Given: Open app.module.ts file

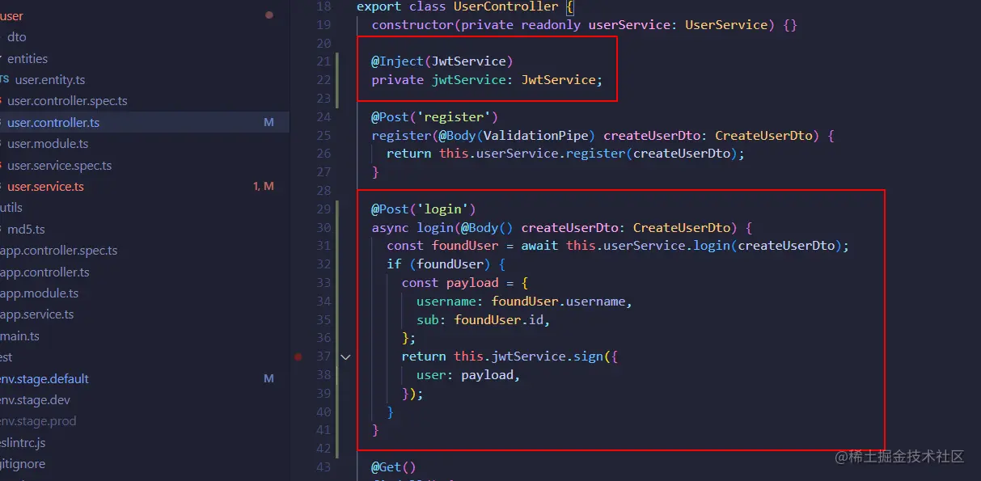Looking at the screenshot, I should click(x=40, y=293).
